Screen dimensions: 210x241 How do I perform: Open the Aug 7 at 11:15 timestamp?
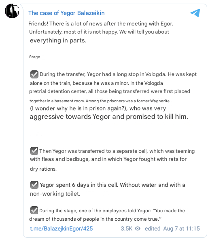[x=182, y=228]
